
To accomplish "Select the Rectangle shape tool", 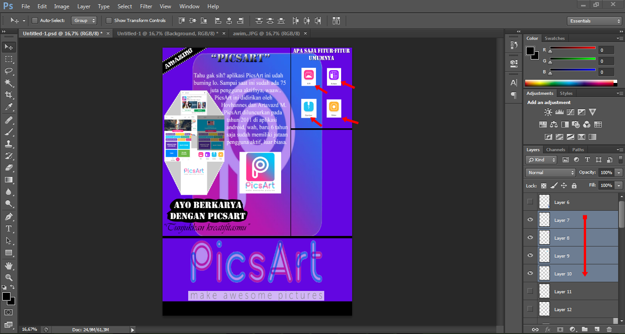I will pos(9,252).
